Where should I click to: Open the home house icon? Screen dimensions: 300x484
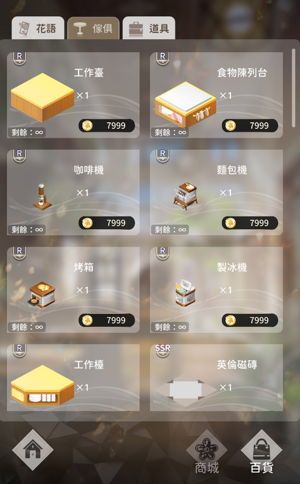click(x=33, y=450)
